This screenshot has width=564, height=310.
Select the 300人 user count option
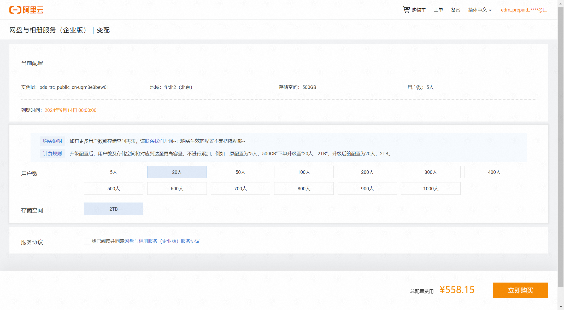[x=431, y=172]
